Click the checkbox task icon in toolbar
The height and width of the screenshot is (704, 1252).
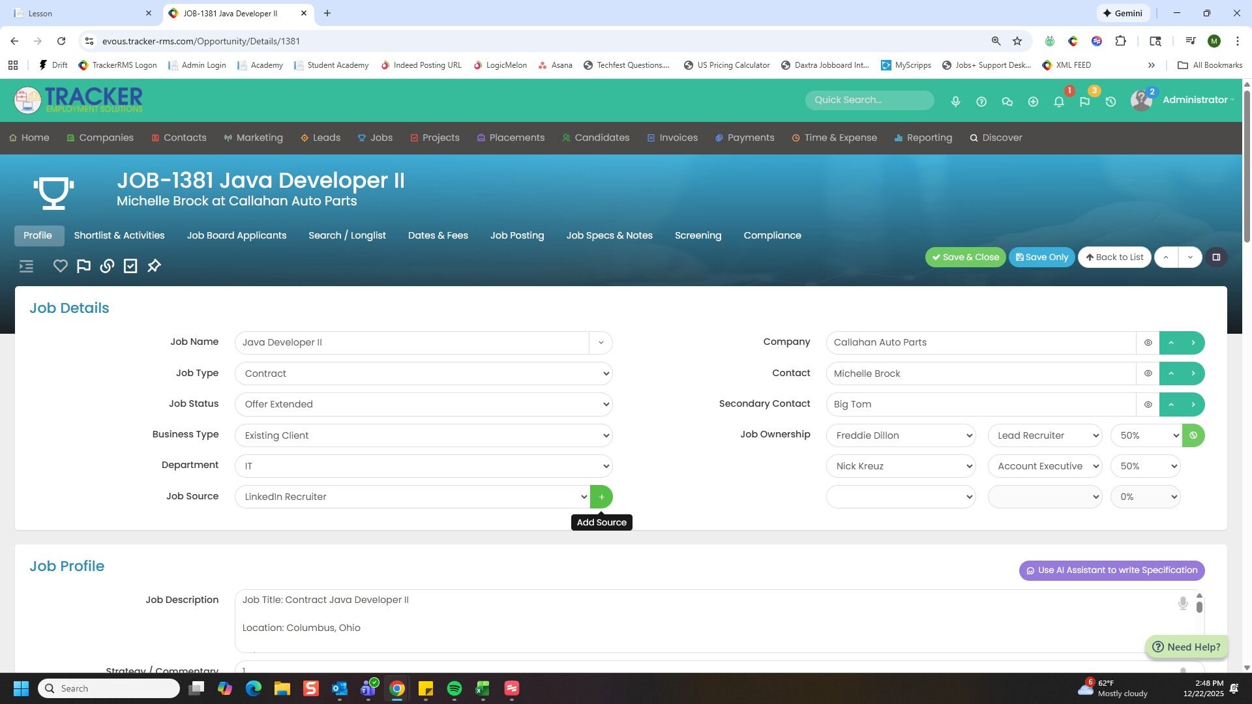130,266
